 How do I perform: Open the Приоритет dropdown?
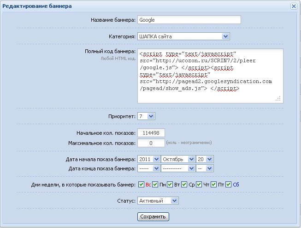pos(146,116)
